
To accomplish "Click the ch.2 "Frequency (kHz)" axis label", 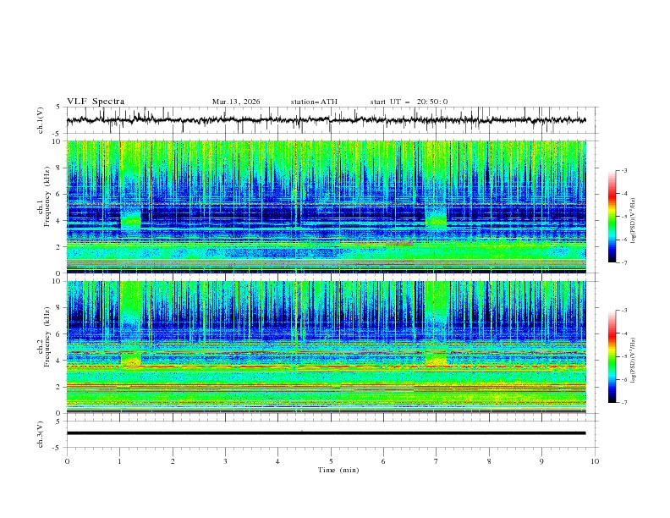I will [47, 337].
